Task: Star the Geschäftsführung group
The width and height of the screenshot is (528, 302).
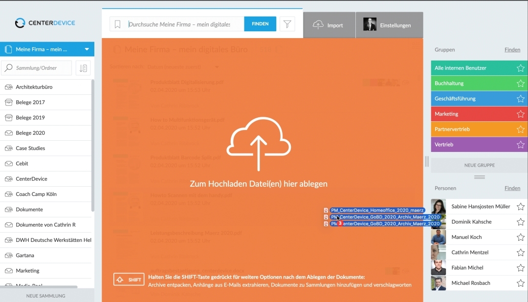Action: coord(520,99)
